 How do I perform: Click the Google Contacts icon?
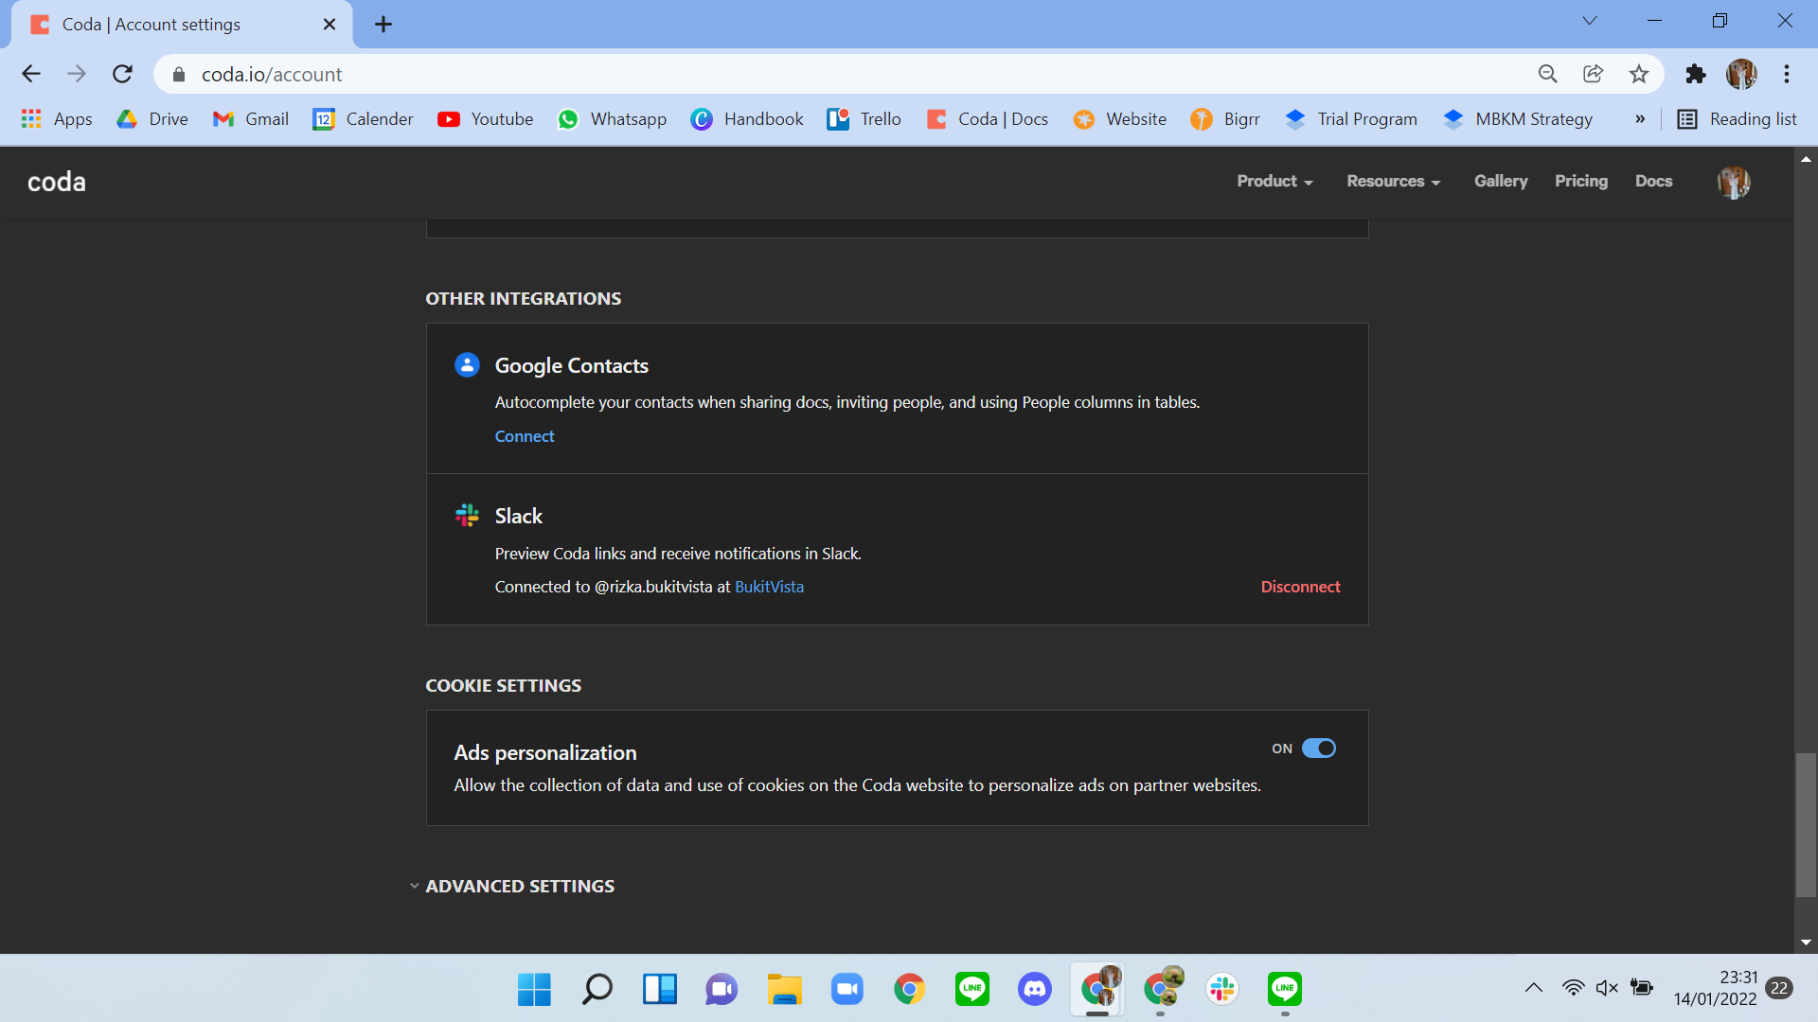pos(467,365)
